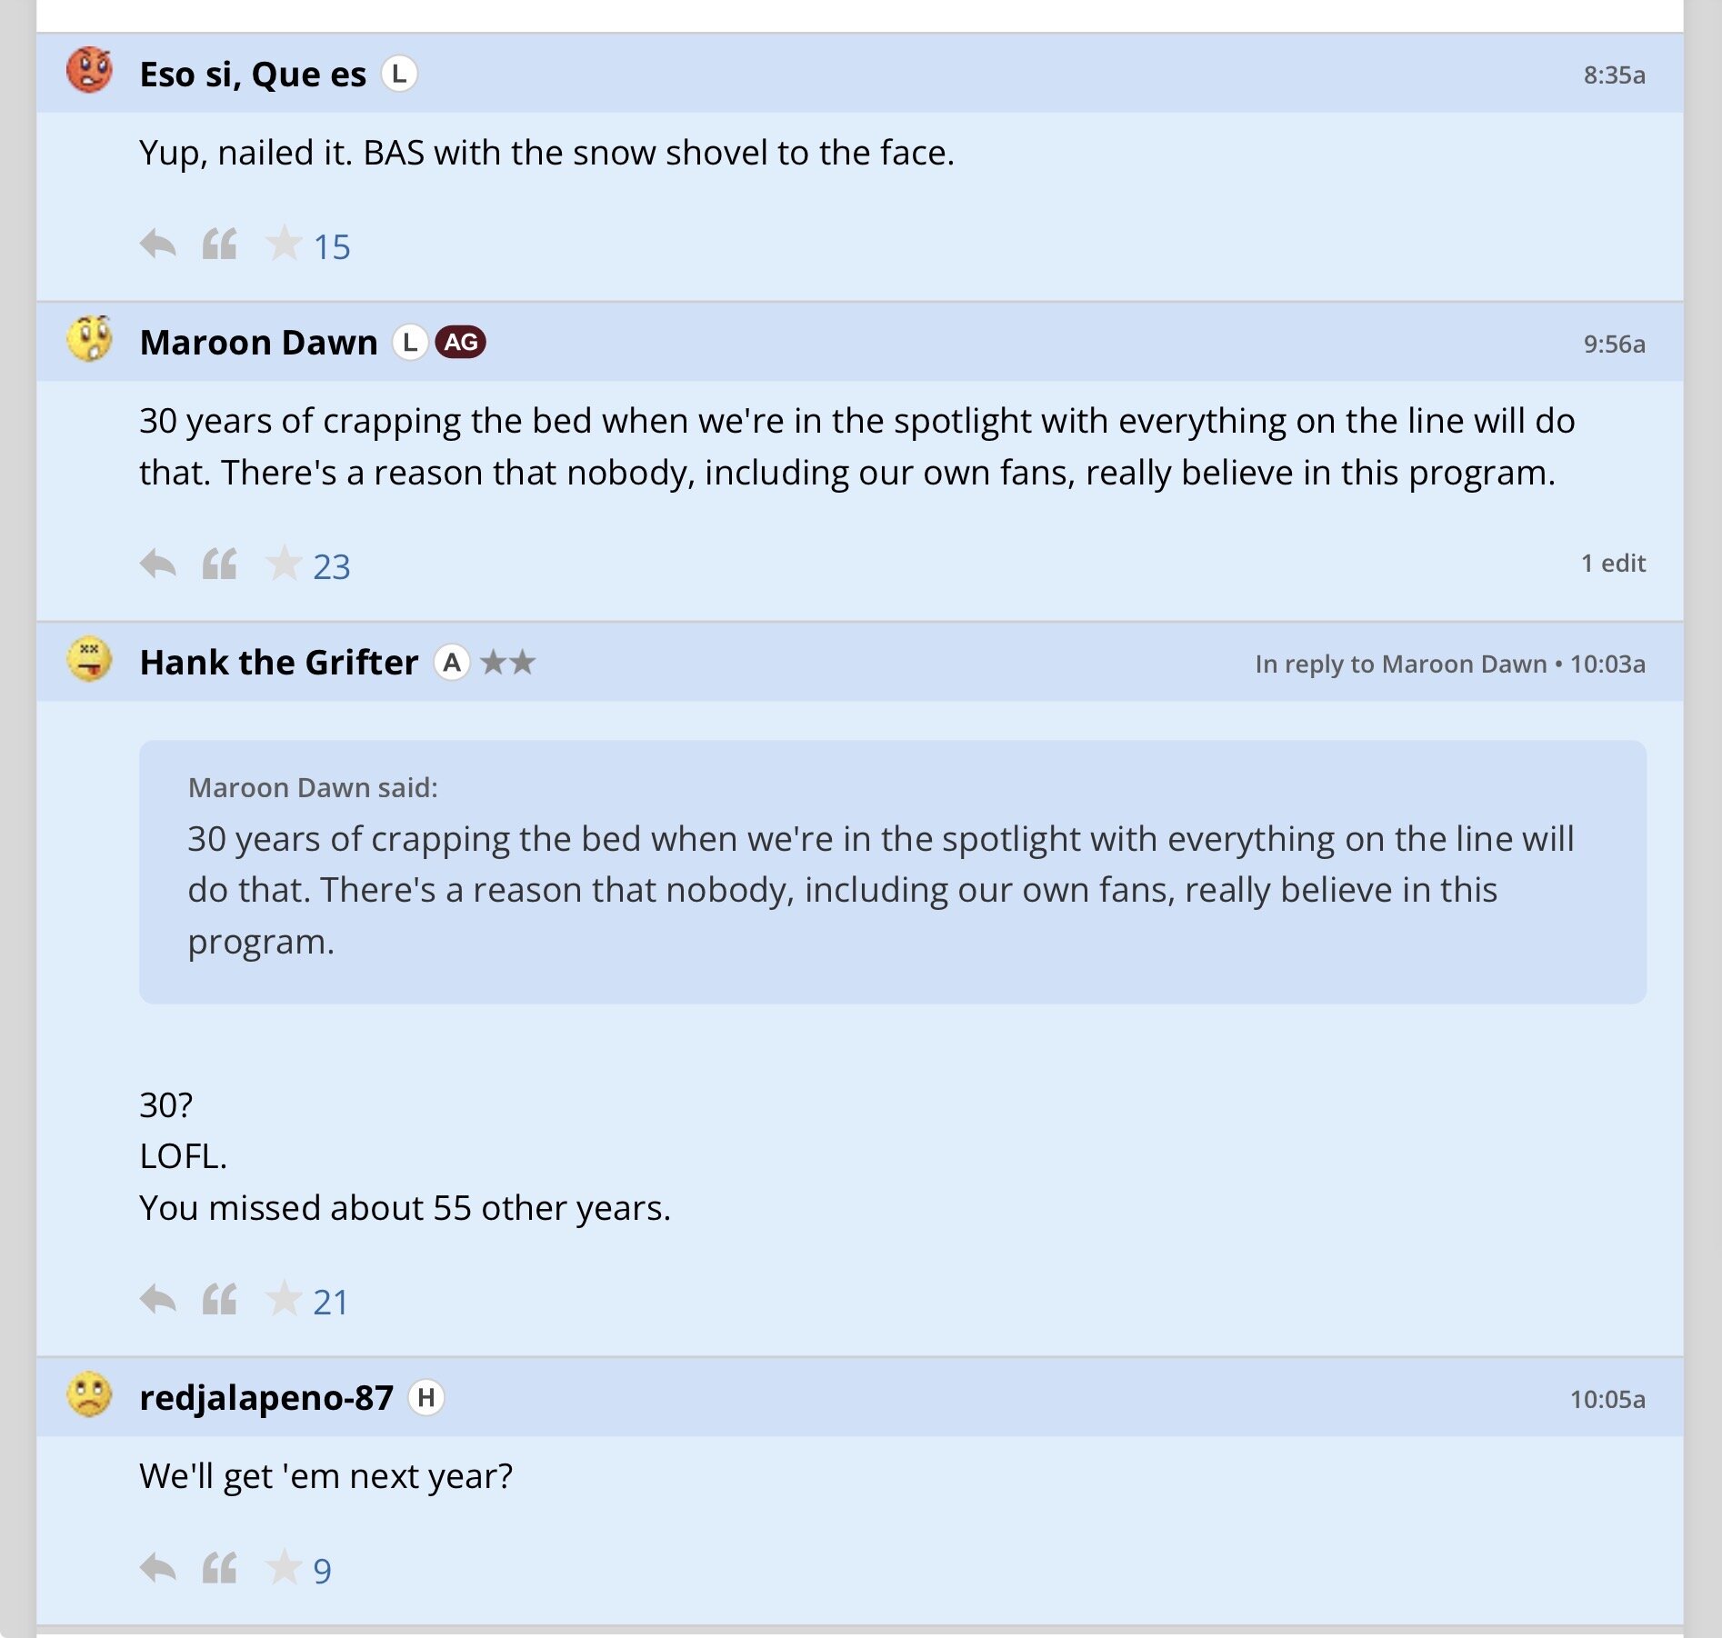This screenshot has height=1638, width=1722.
Task: Quote the snow shovel post
Action: [x=219, y=245]
